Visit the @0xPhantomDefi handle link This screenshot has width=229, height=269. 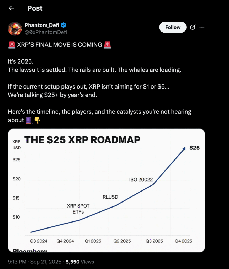pos(46,32)
